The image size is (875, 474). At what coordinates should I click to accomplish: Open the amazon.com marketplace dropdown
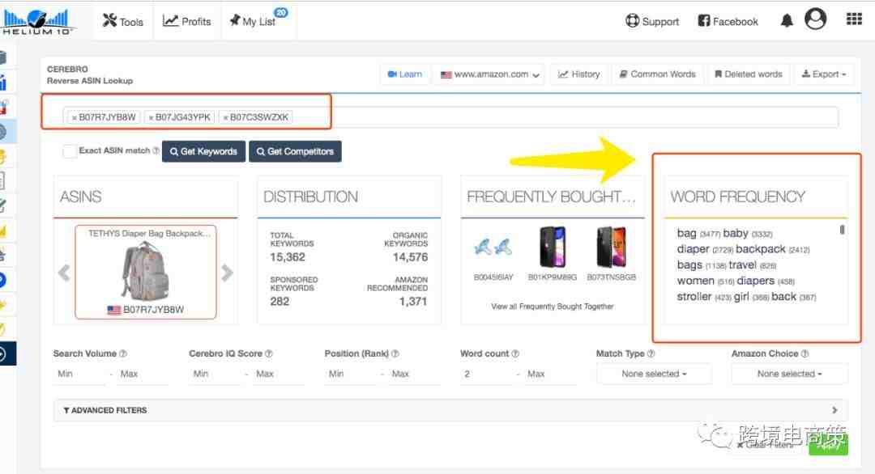click(x=491, y=74)
